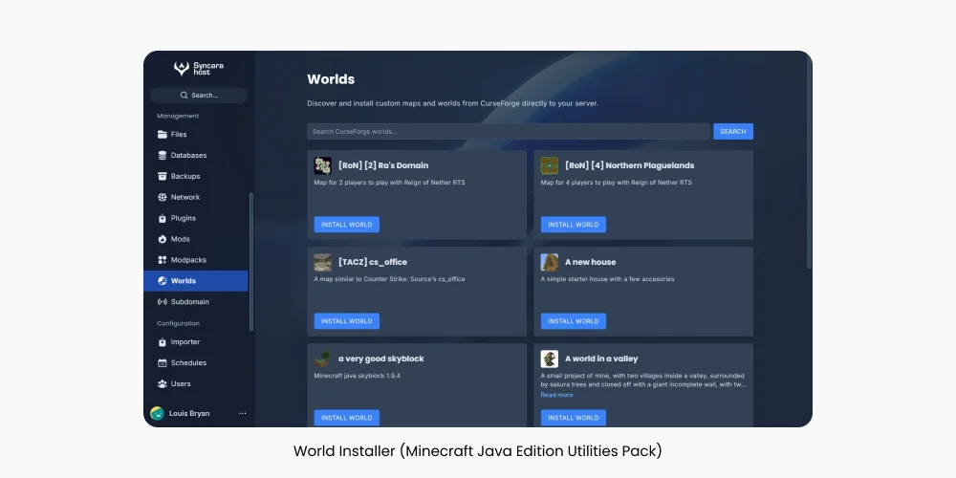The width and height of the screenshot is (956, 478).
Task: Click the Configuration section label
Action: click(178, 324)
